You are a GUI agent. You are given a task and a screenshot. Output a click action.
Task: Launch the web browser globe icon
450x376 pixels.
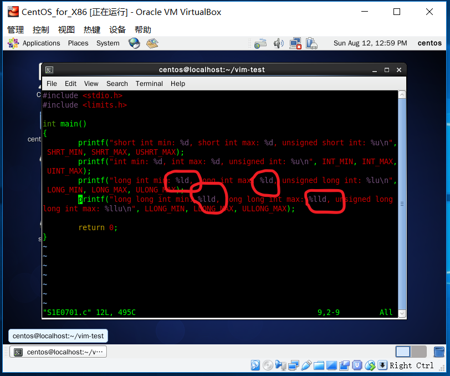click(x=134, y=43)
